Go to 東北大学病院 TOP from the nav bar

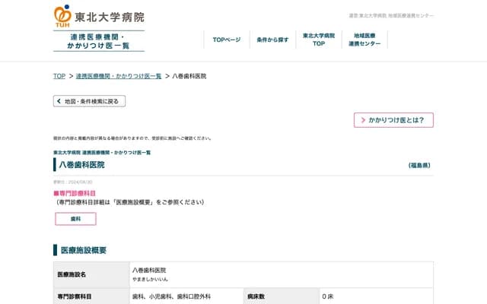319,40
